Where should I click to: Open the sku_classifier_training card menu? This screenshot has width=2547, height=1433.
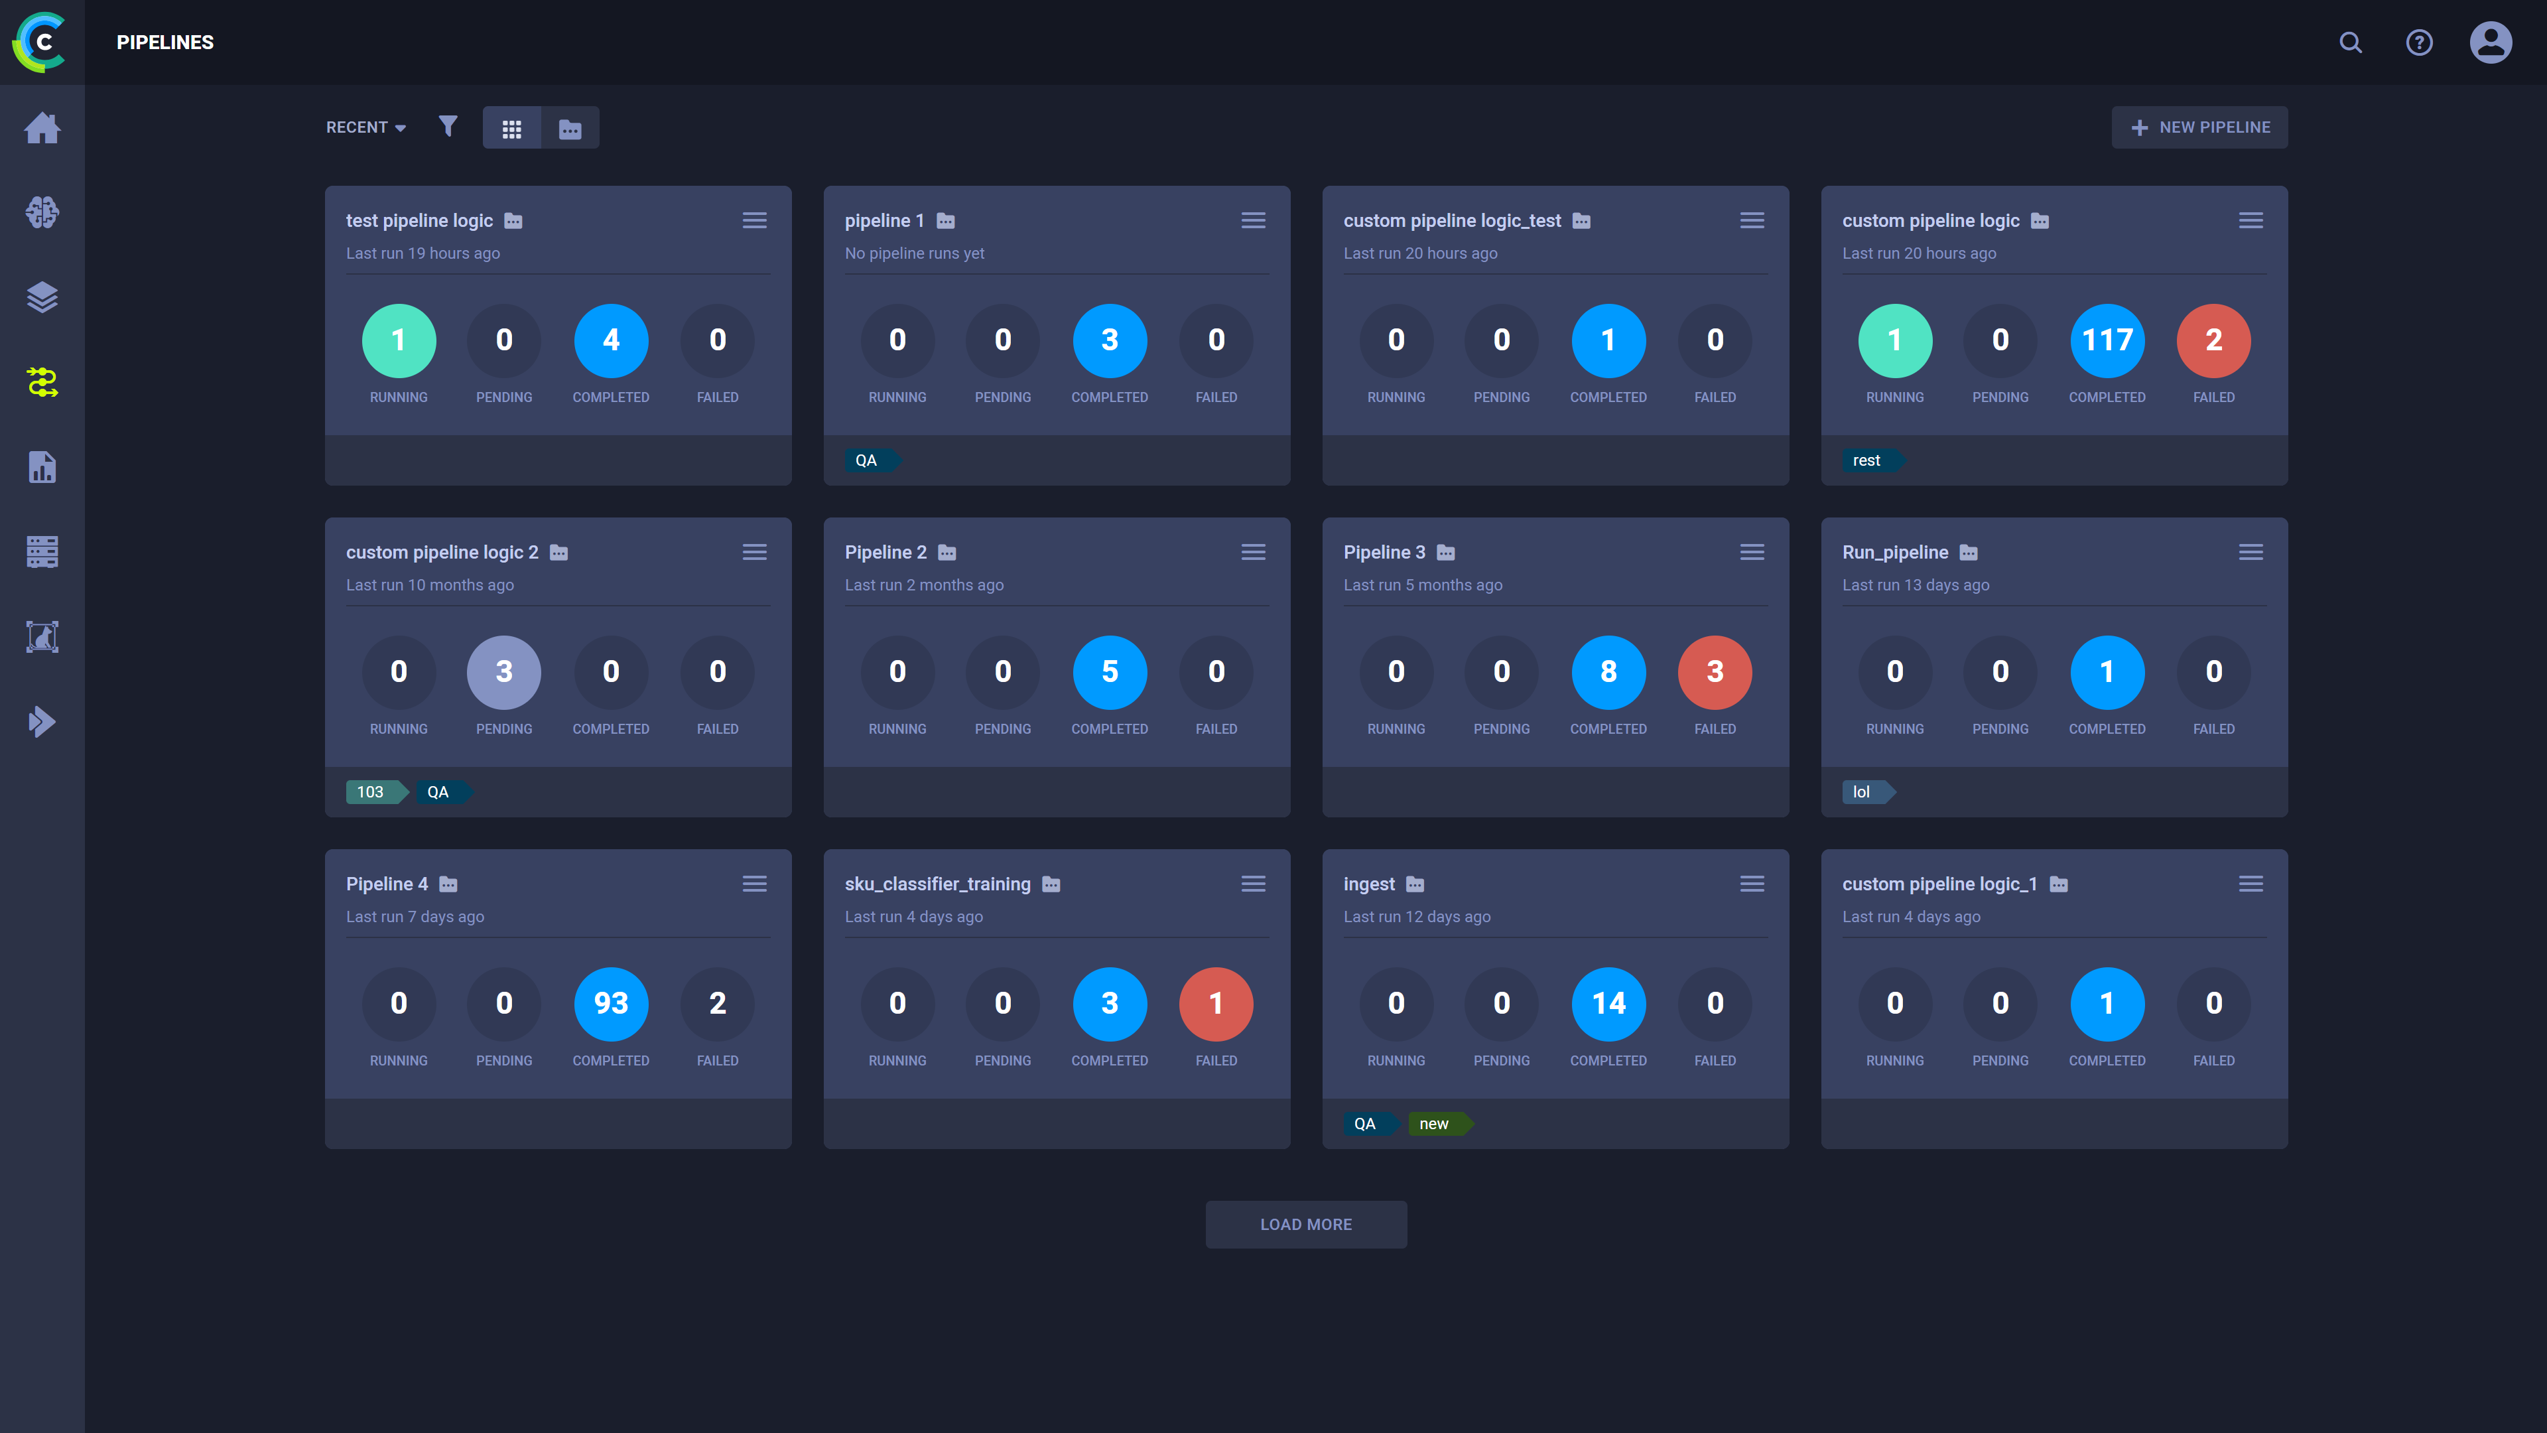click(x=1254, y=884)
